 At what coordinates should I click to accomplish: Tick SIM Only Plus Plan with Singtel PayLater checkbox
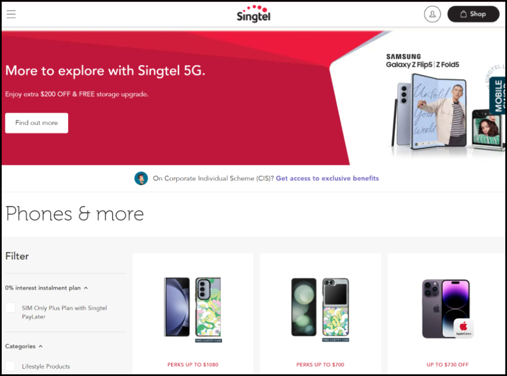pos(11,308)
